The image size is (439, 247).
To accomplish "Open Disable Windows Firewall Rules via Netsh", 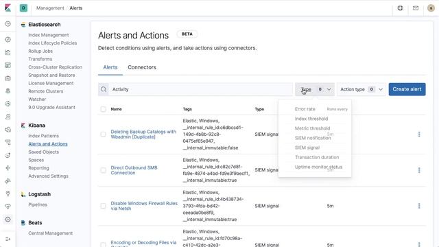I will pyautogui.click(x=144, y=206).
